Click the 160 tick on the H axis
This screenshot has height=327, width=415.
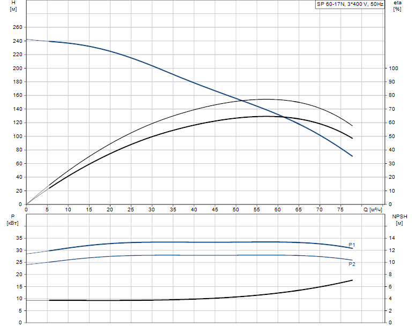click(17, 96)
